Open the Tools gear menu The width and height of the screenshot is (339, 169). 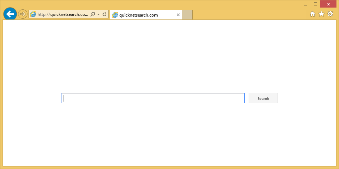point(330,14)
